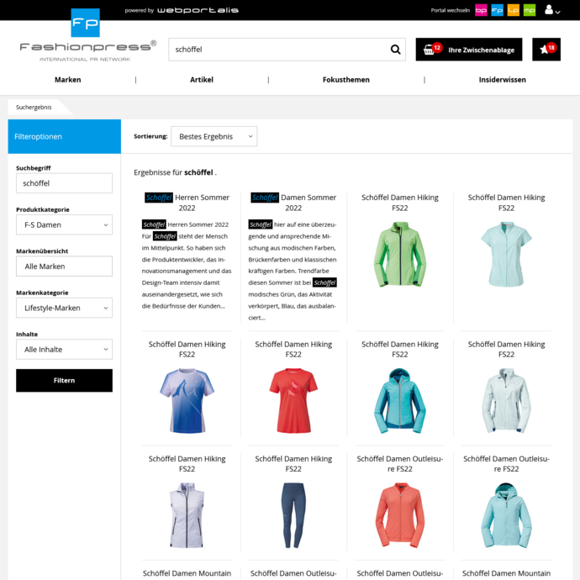
Task: Open the user account menu icon
Action: (552, 10)
